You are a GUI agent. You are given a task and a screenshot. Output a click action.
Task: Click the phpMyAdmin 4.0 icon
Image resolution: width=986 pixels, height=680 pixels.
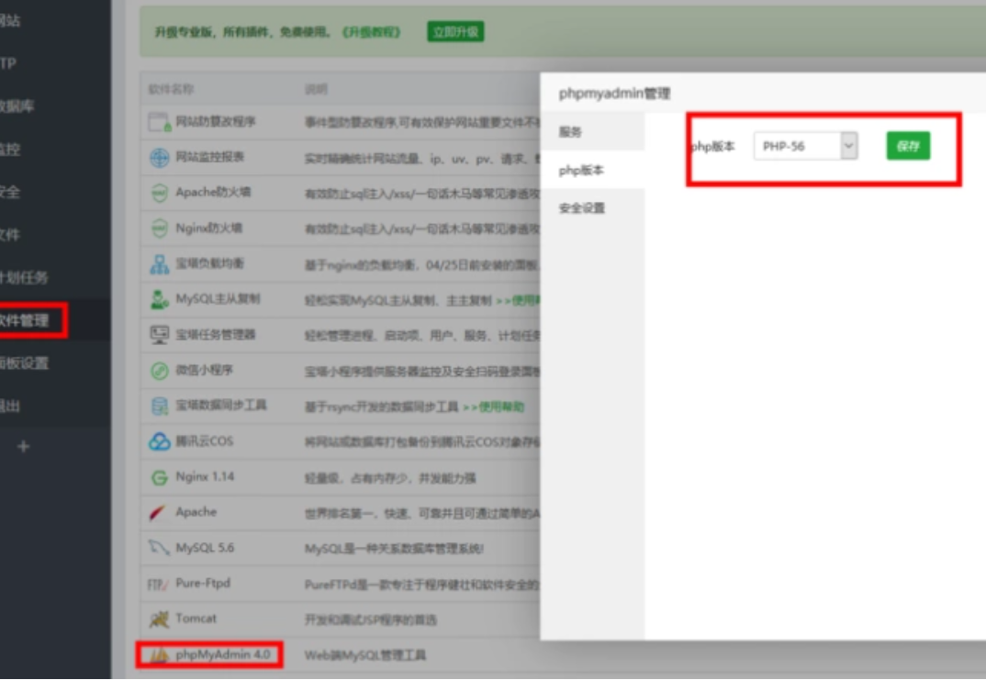(x=160, y=655)
